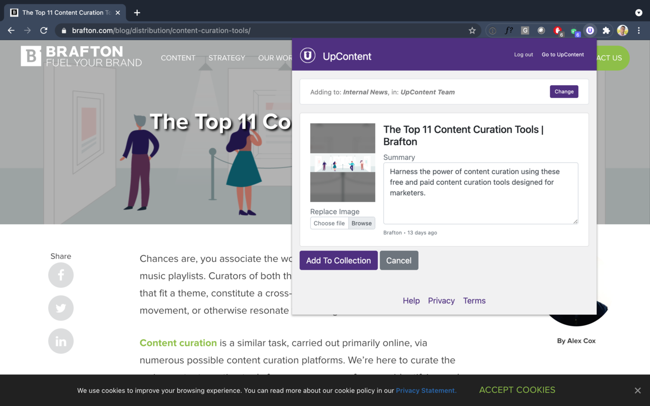Screen dimensions: 650x406
Task: Share the article on LinkedIn
Action: pos(61,341)
